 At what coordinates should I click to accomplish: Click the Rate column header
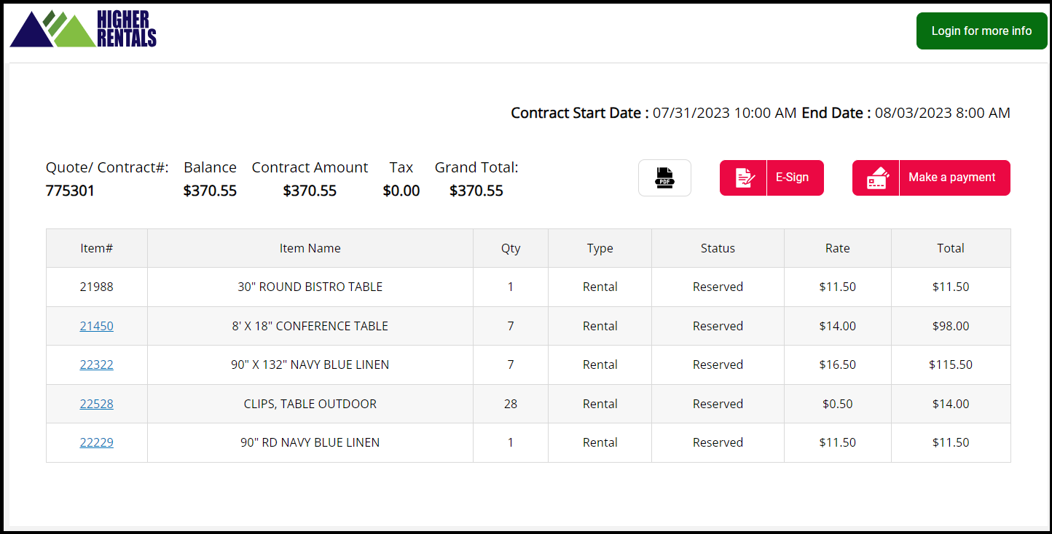pos(837,248)
